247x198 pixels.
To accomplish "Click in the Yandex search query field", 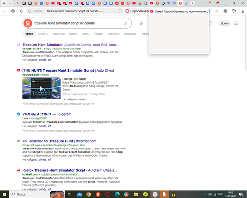I will coord(78,23).
